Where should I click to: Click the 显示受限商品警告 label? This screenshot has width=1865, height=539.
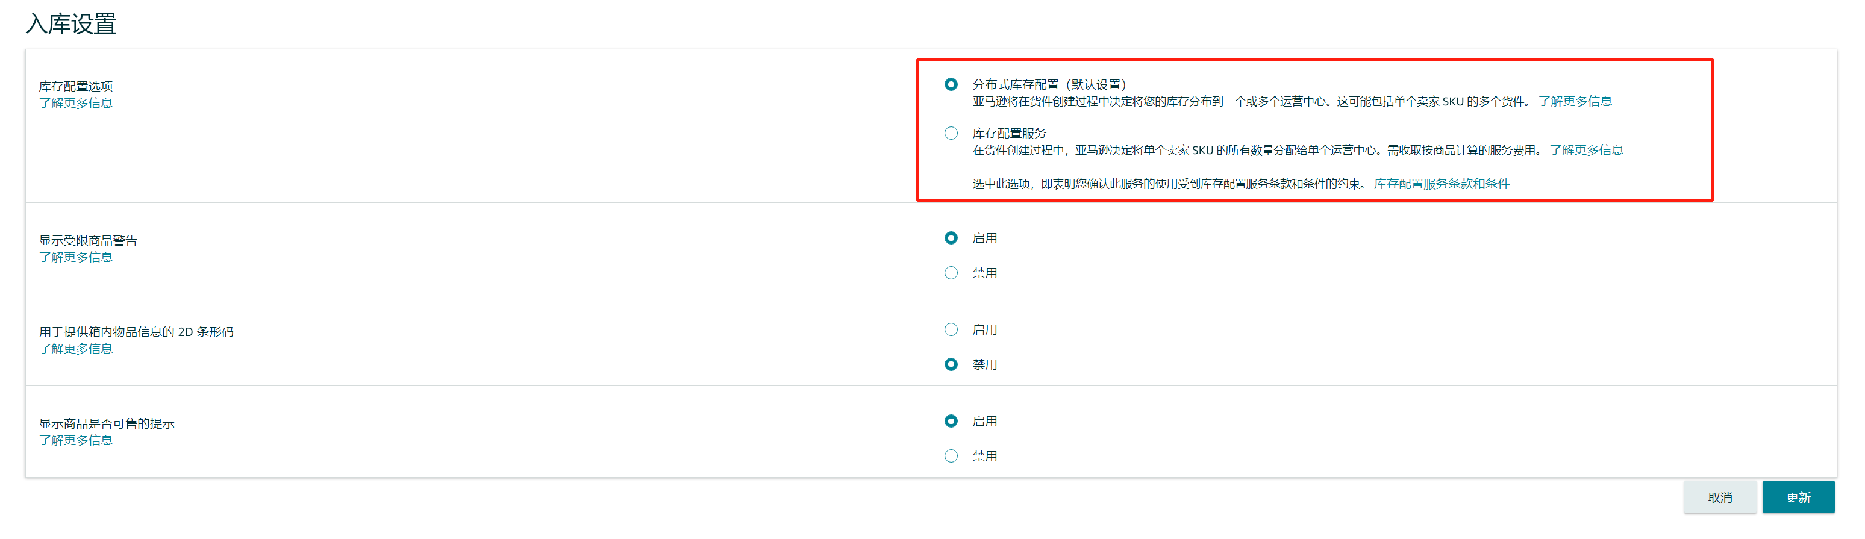[89, 240]
